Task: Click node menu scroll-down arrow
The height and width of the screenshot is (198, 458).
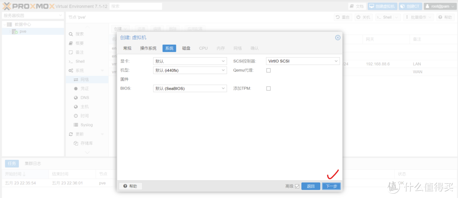Action: [87, 153]
